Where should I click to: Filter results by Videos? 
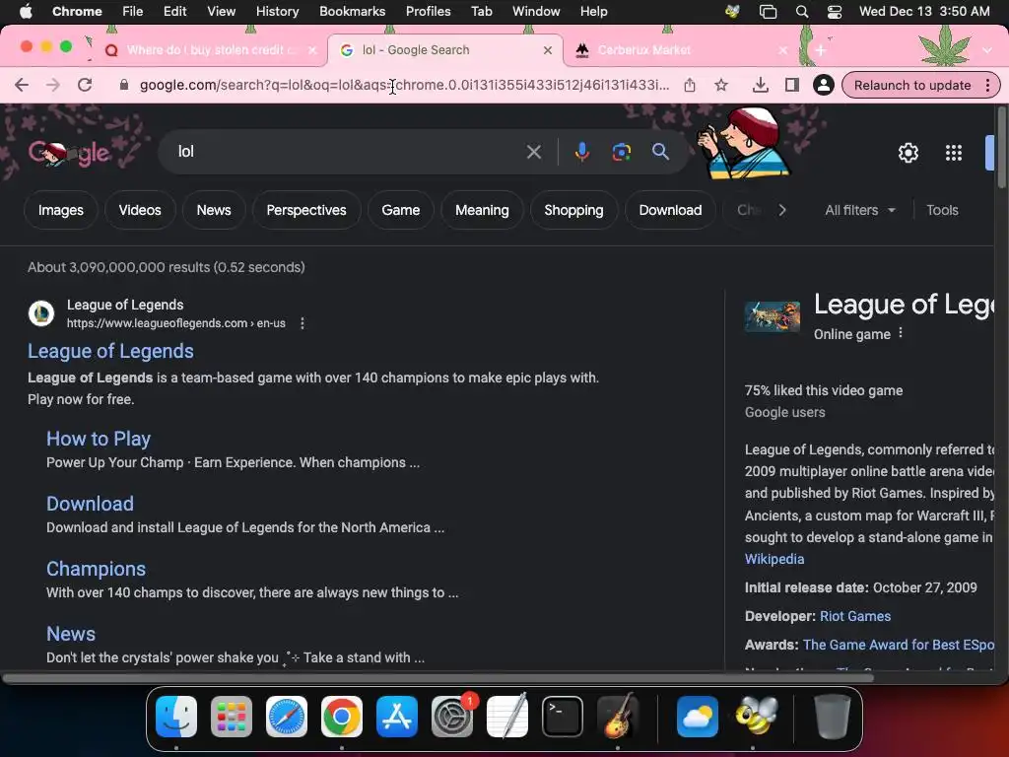click(x=140, y=210)
